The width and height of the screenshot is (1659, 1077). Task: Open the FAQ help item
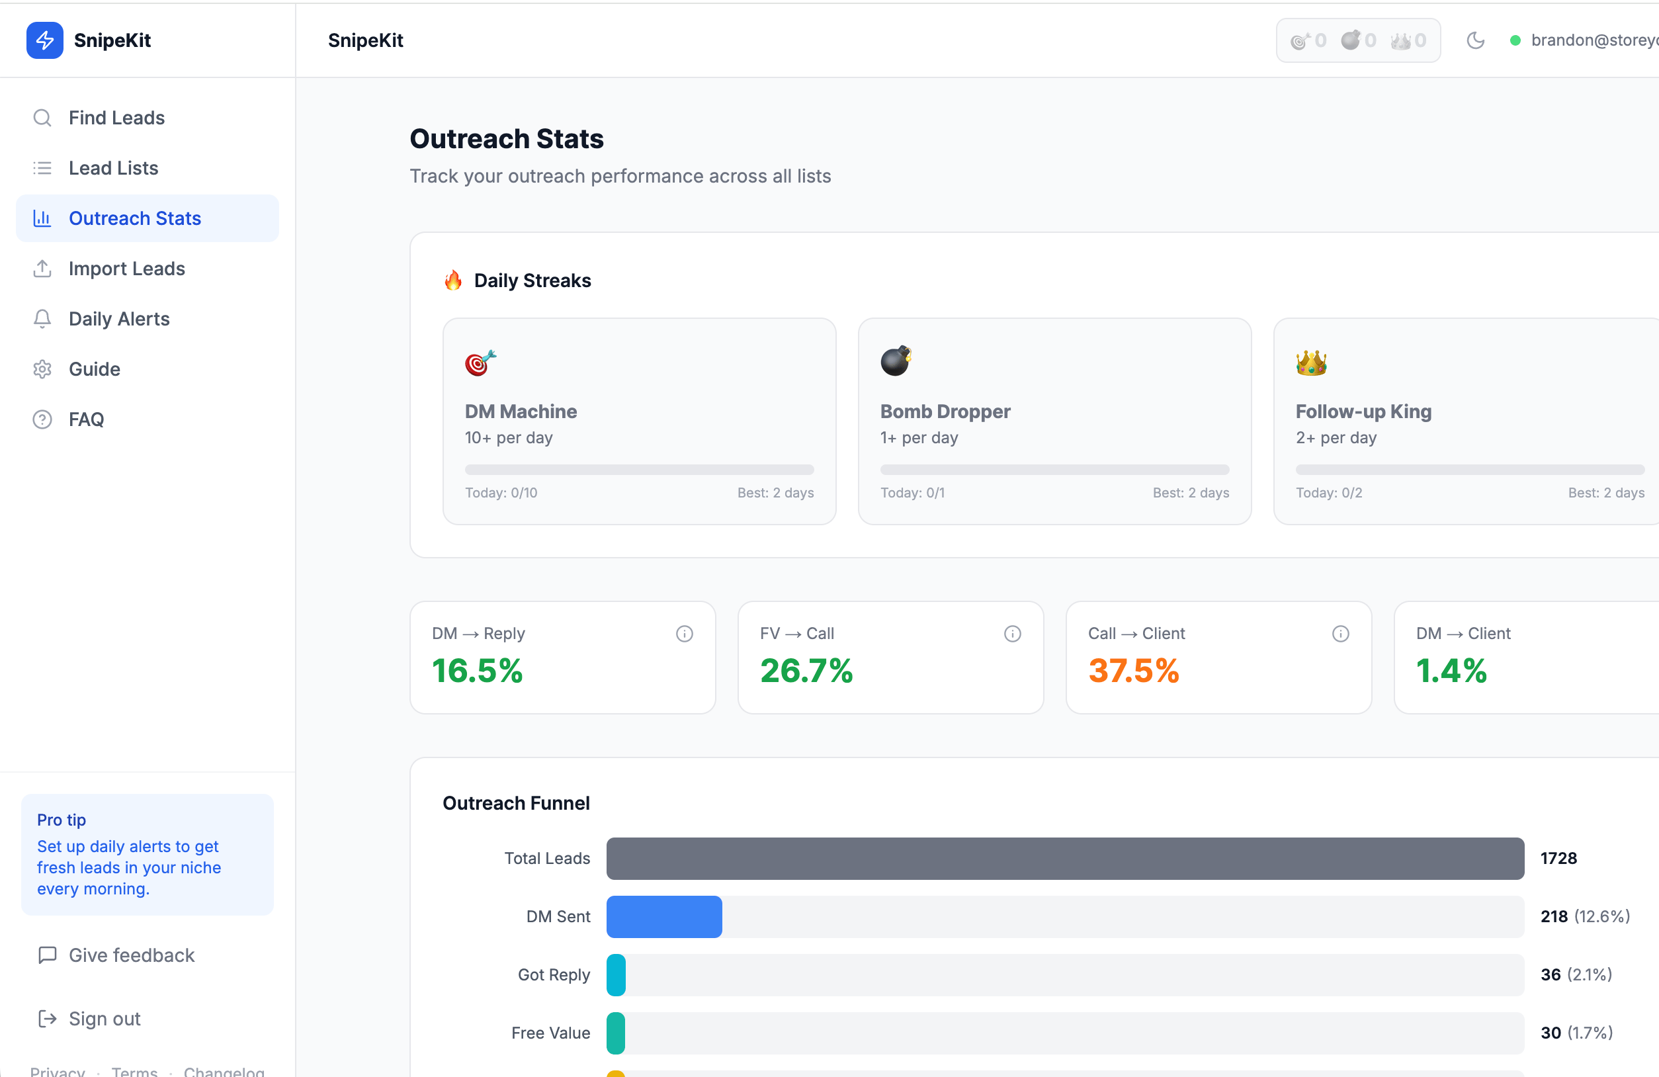(x=86, y=419)
